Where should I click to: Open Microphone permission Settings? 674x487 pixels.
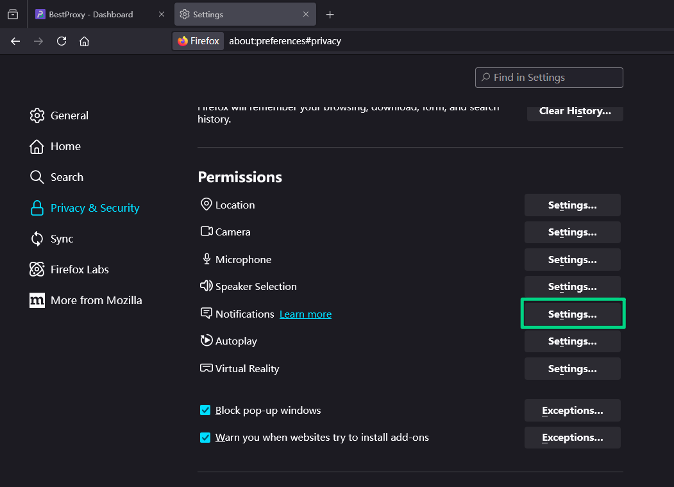click(x=572, y=260)
